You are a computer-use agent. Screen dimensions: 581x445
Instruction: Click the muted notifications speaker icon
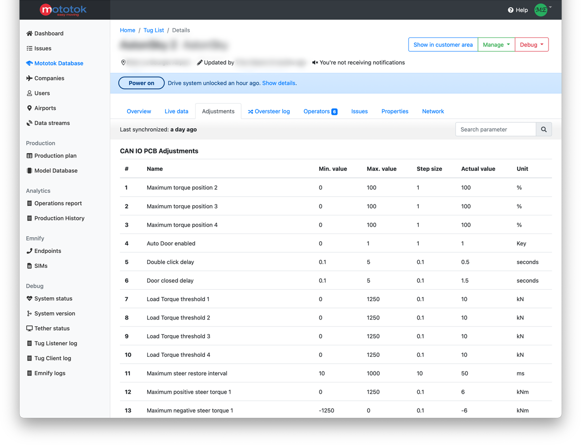315,62
